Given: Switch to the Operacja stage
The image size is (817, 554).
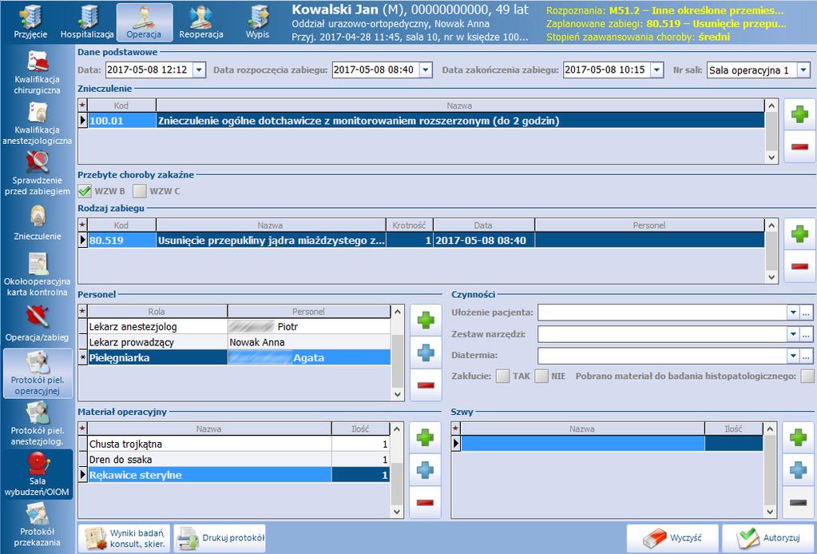Looking at the screenshot, I should click(x=145, y=22).
